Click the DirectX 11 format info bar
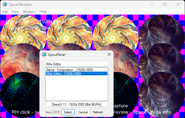Screen dimensions: 185x118 coord(76,105)
